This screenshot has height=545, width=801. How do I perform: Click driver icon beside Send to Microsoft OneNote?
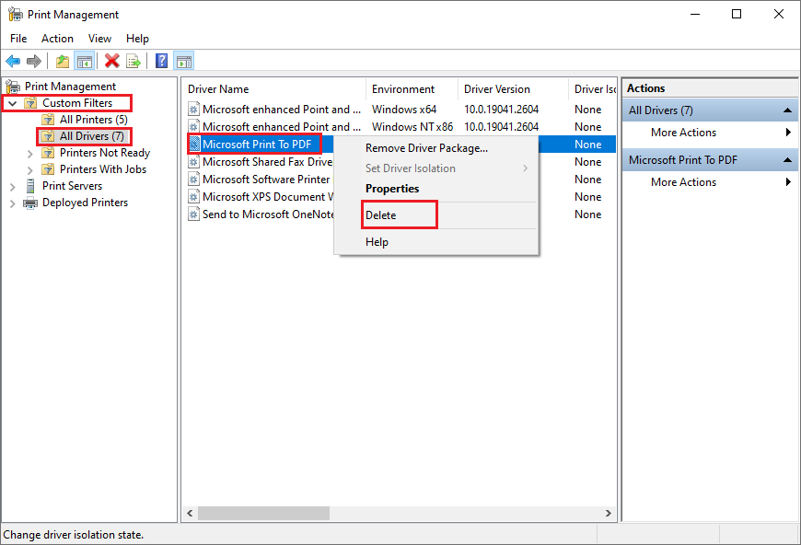(193, 214)
